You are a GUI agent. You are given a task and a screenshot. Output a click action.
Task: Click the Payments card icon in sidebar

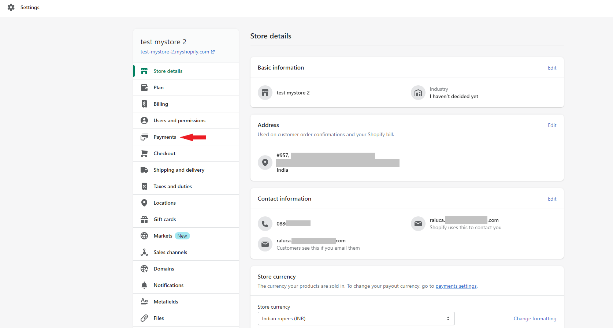(144, 137)
